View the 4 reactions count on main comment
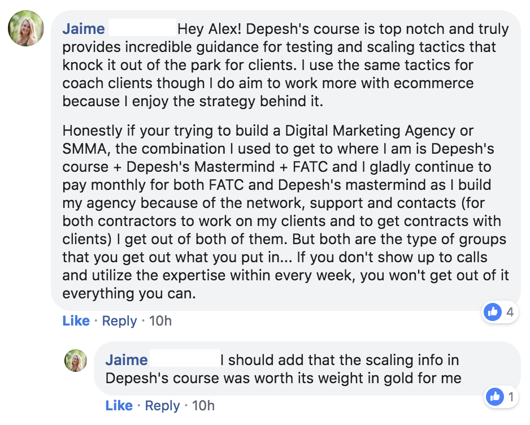Image resolution: width=530 pixels, height=425 pixels. (510, 311)
